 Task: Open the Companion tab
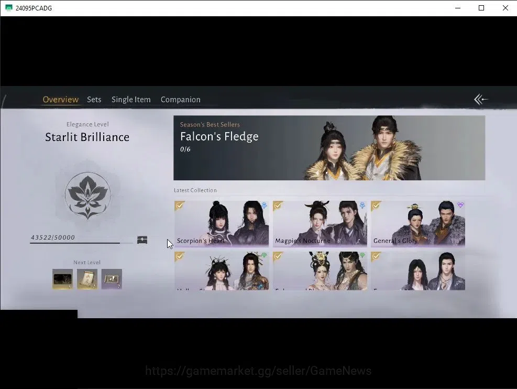click(x=180, y=99)
